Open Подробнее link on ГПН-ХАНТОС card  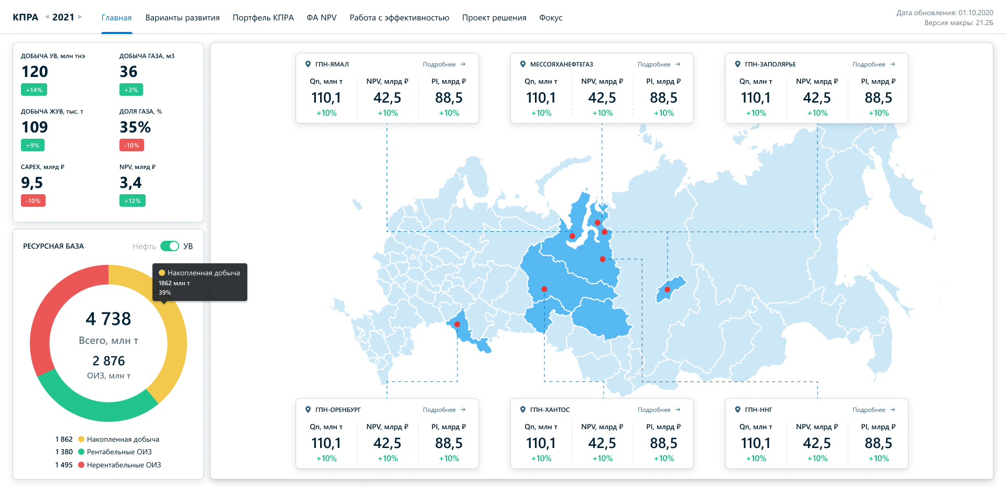655,409
